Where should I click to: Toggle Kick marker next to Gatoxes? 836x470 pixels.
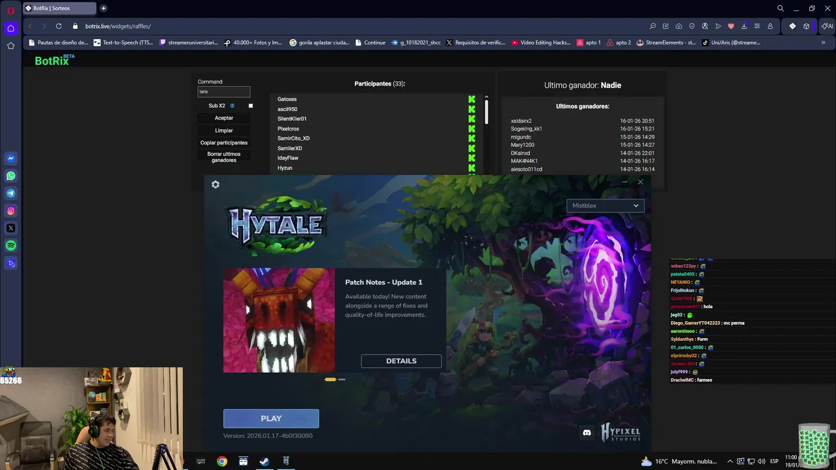(x=472, y=99)
